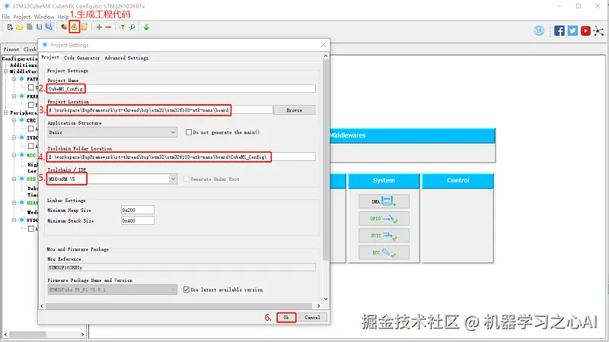
Task: Click the blue magnifier toolbar icon
Action: point(132,27)
